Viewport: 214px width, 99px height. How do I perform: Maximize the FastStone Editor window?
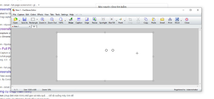[x=190, y=10]
